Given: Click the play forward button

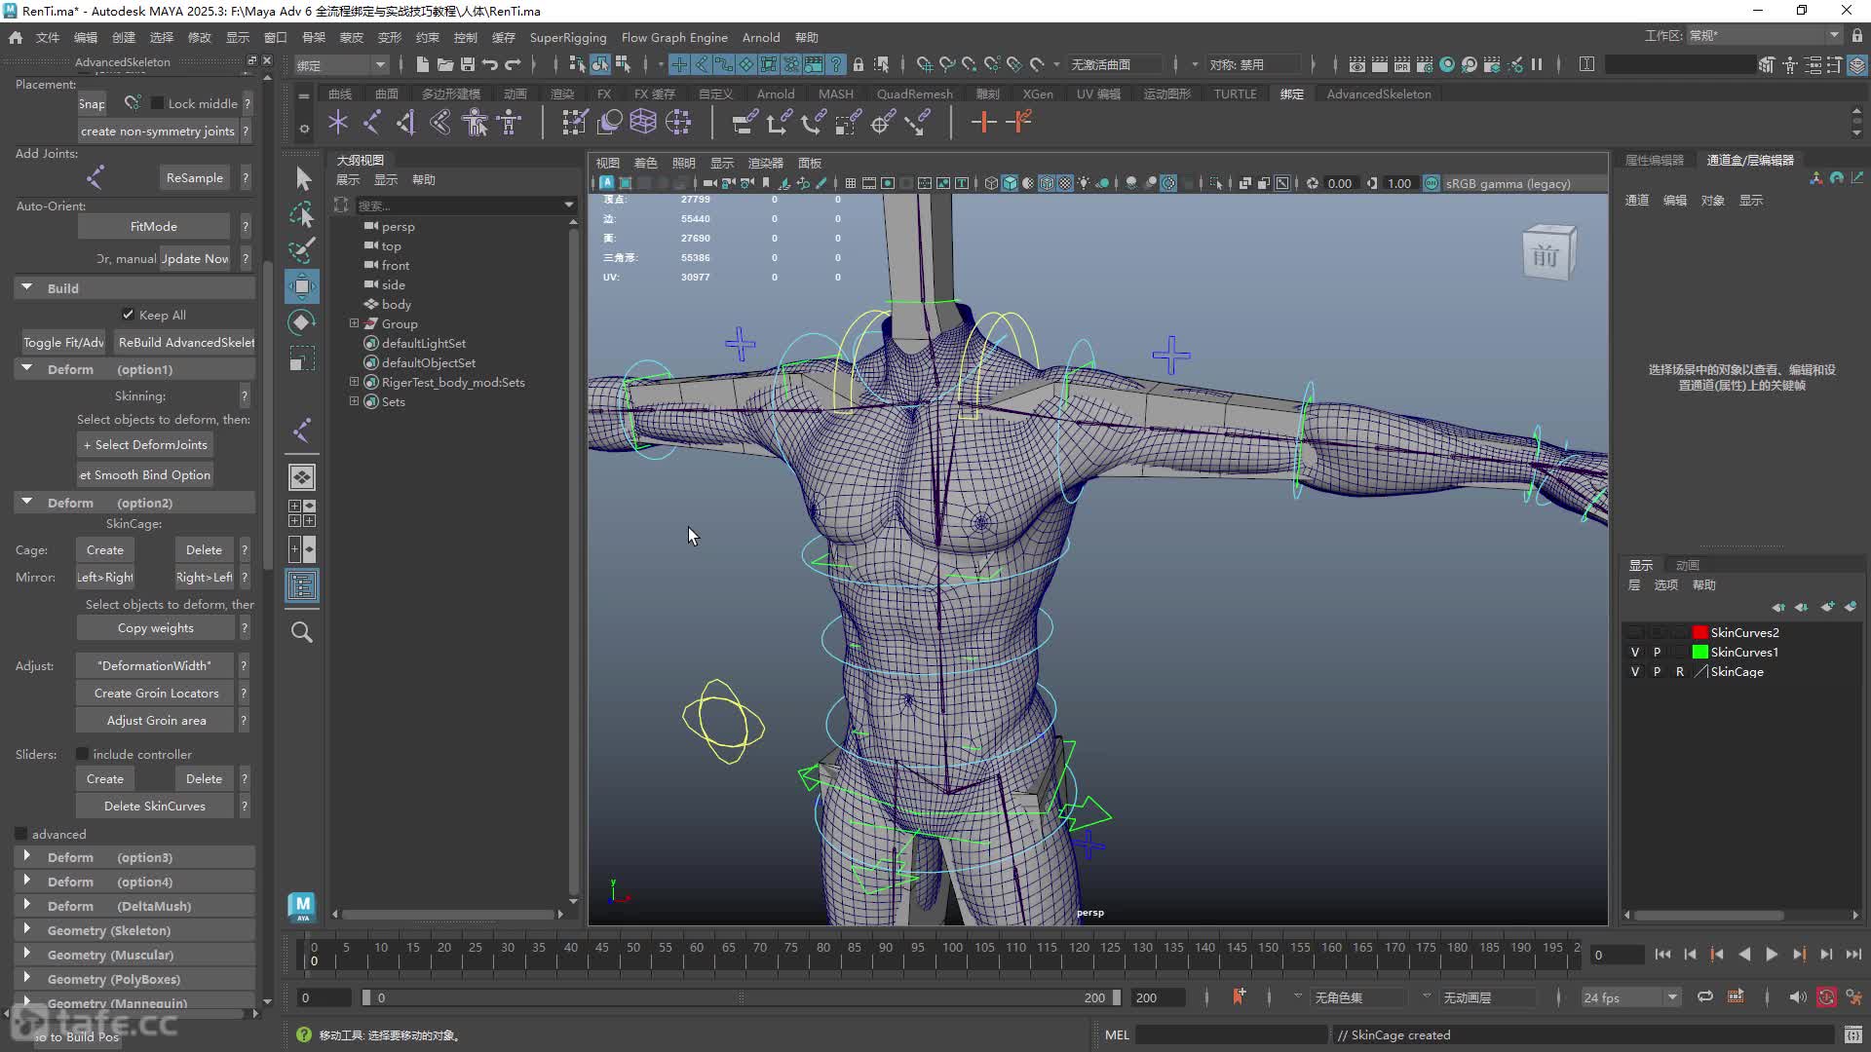Looking at the screenshot, I should pyautogui.click(x=1772, y=955).
